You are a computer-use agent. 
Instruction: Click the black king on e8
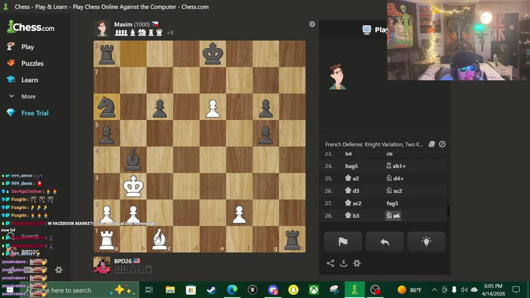[213, 54]
